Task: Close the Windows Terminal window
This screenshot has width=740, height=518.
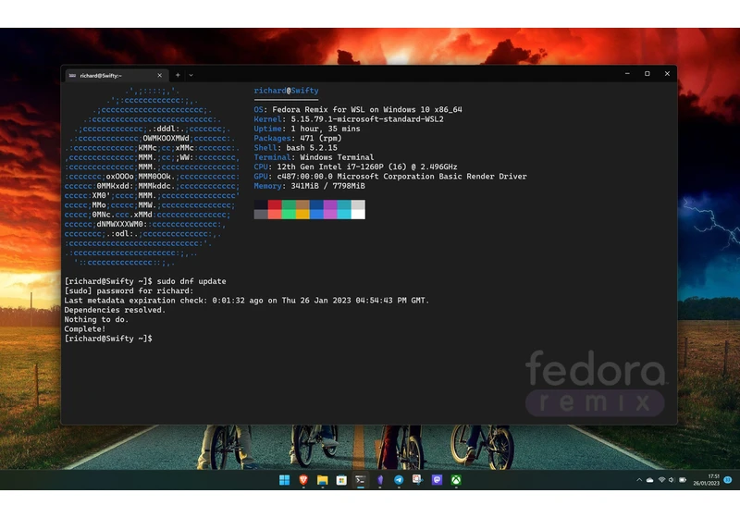Action: click(x=667, y=74)
